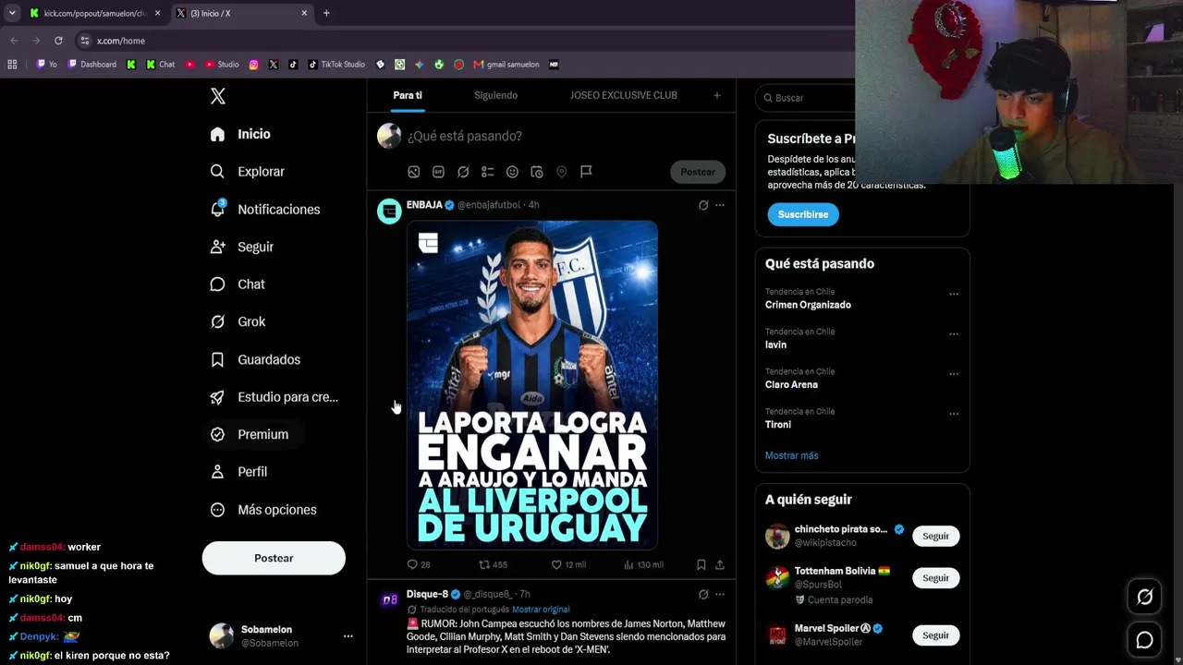1183x665 pixels.
Task: Schedule the post with the calendar icon
Action: [537, 172]
